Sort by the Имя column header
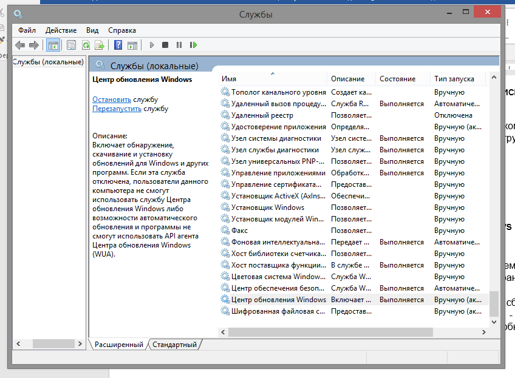The image size is (515, 378). 272,79
